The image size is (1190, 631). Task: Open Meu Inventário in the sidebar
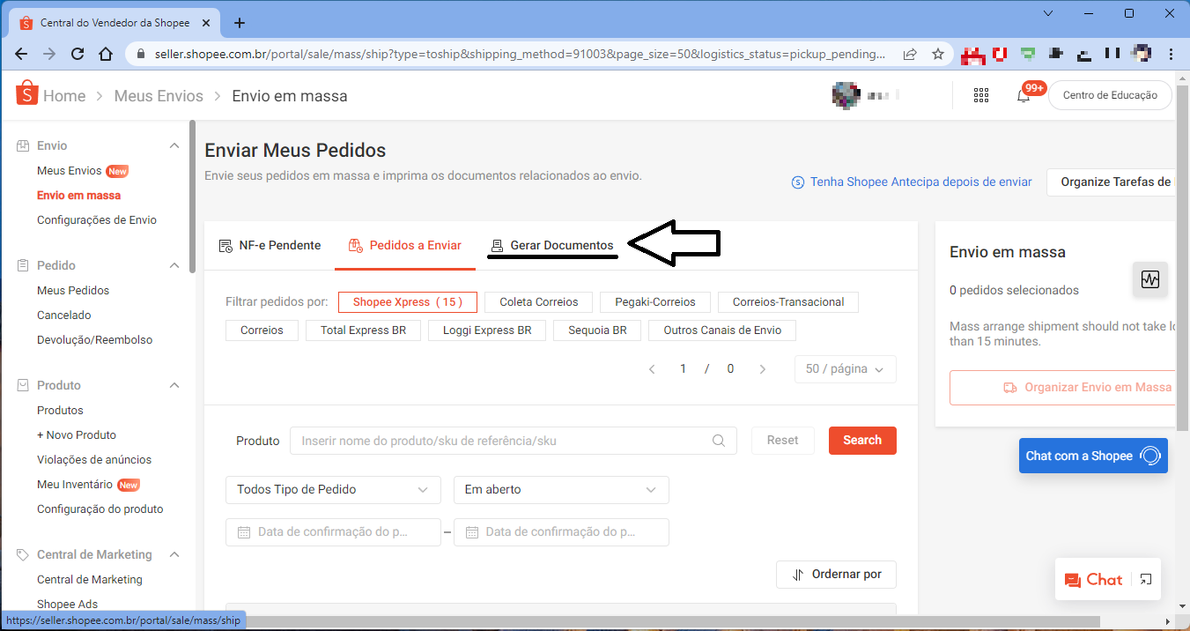pos(75,485)
